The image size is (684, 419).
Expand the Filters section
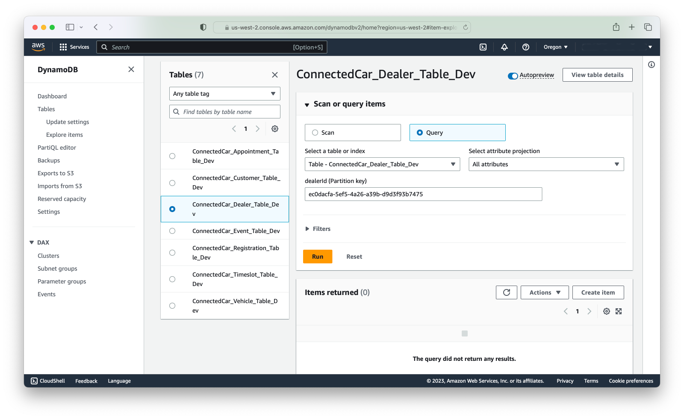click(x=318, y=229)
